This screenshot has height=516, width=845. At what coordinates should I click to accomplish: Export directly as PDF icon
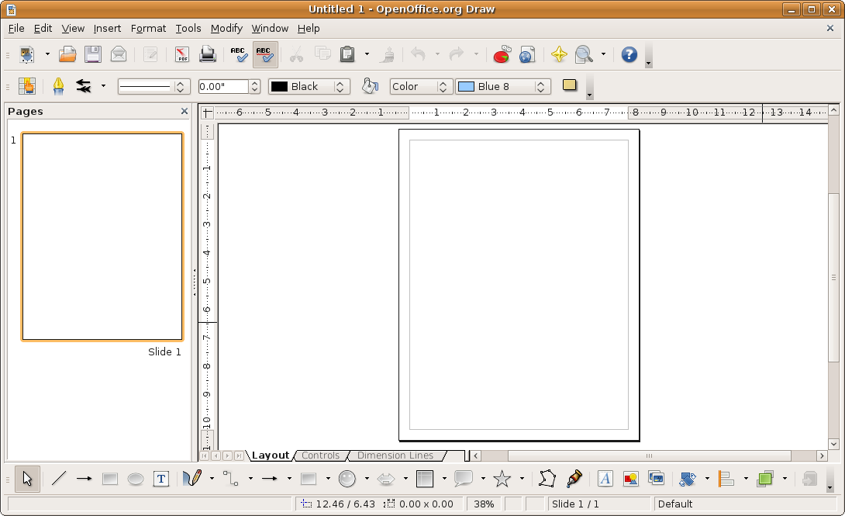coord(182,54)
